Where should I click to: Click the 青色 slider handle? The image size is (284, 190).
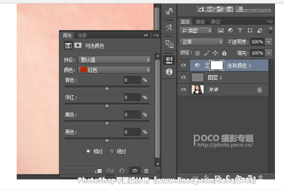[x=107, y=89]
